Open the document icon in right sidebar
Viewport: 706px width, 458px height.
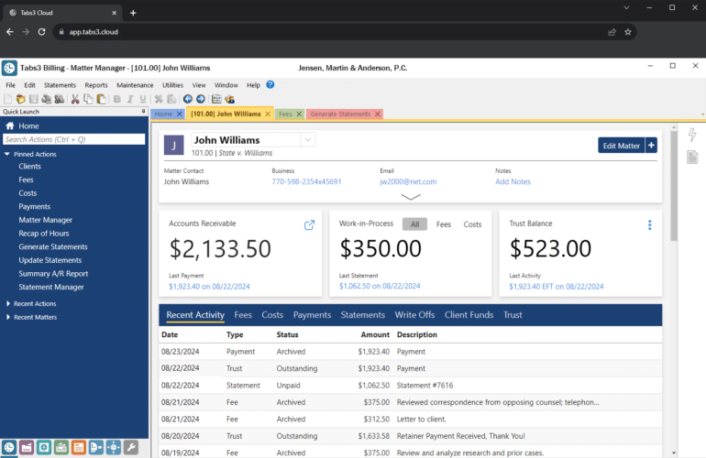[692, 158]
